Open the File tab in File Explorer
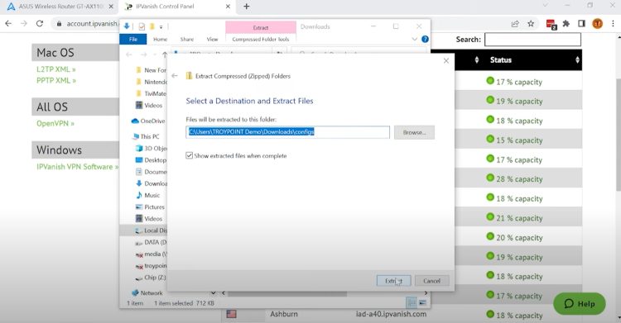 click(x=133, y=39)
